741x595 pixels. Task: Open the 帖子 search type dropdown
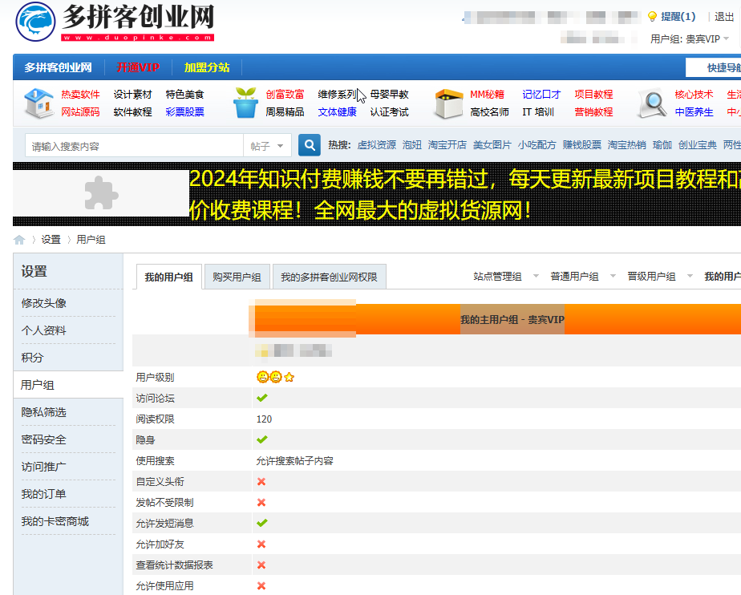point(267,146)
